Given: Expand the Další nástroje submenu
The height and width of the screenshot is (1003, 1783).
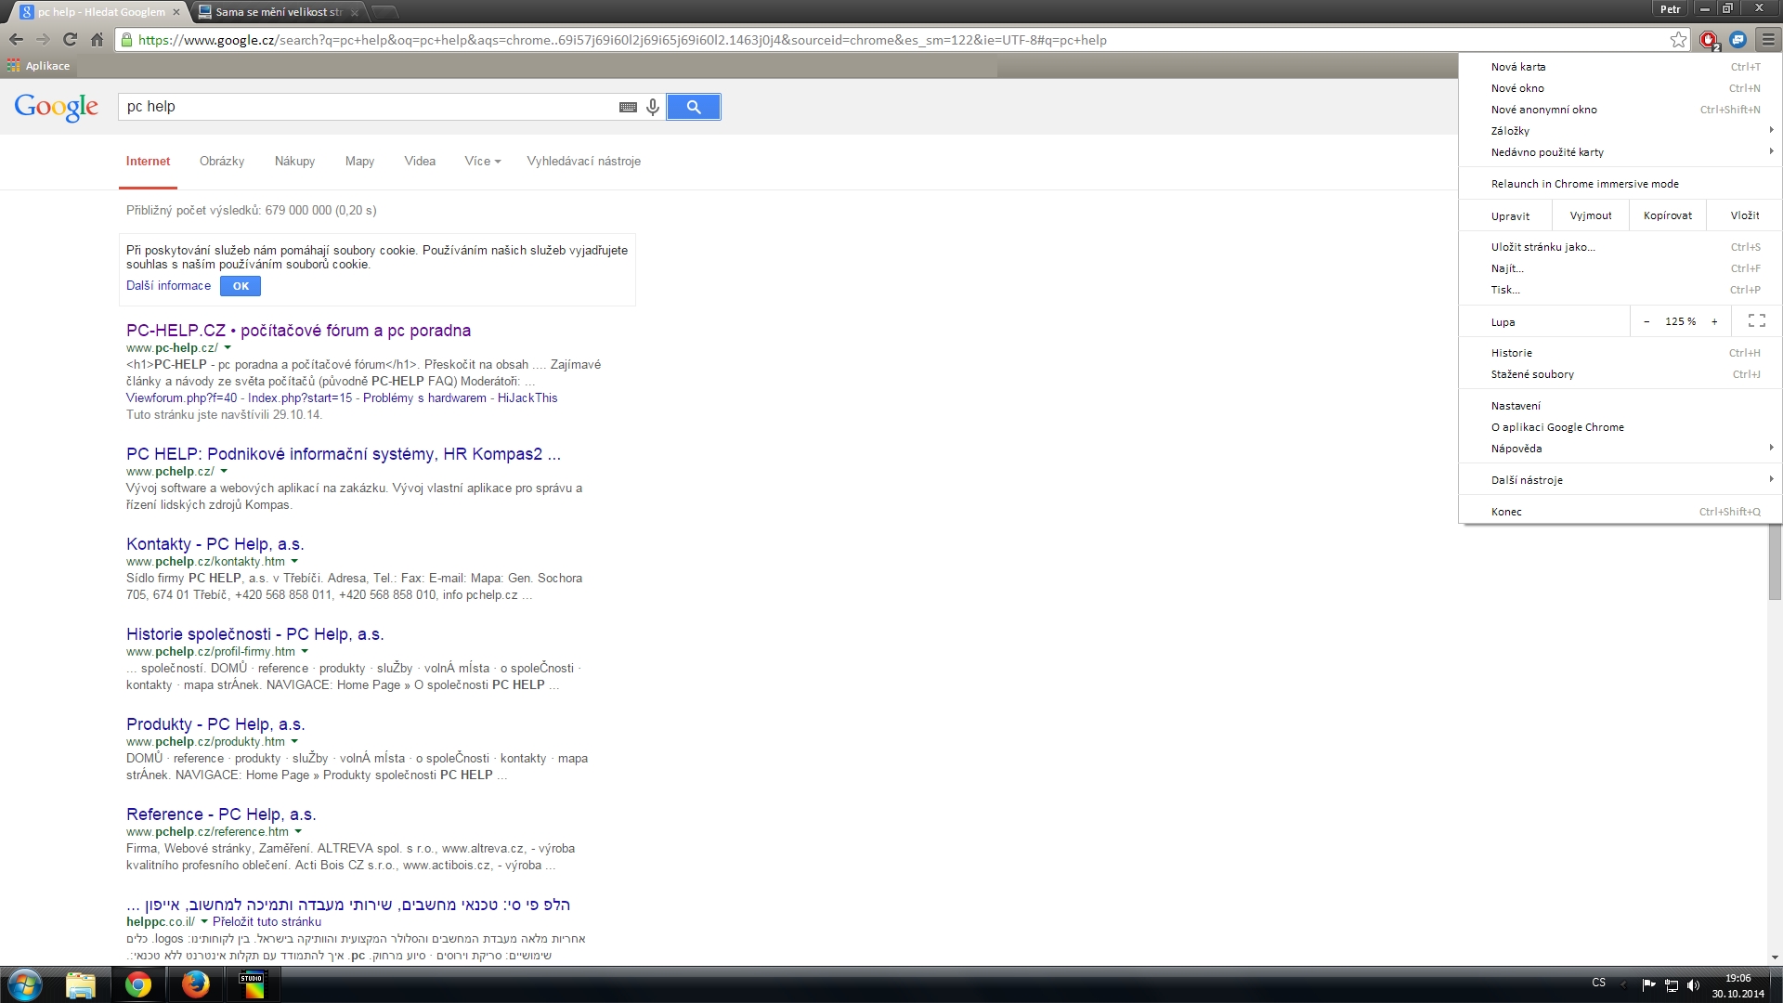Looking at the screenshot, I should pyautogui.click(x=1620, y=480).
